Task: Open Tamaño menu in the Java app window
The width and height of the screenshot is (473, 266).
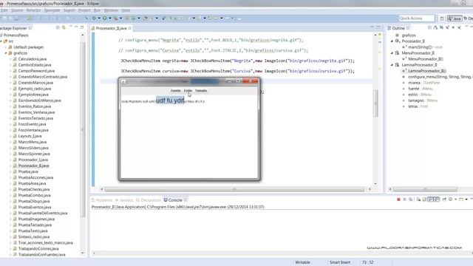Action: pos(201,90)
